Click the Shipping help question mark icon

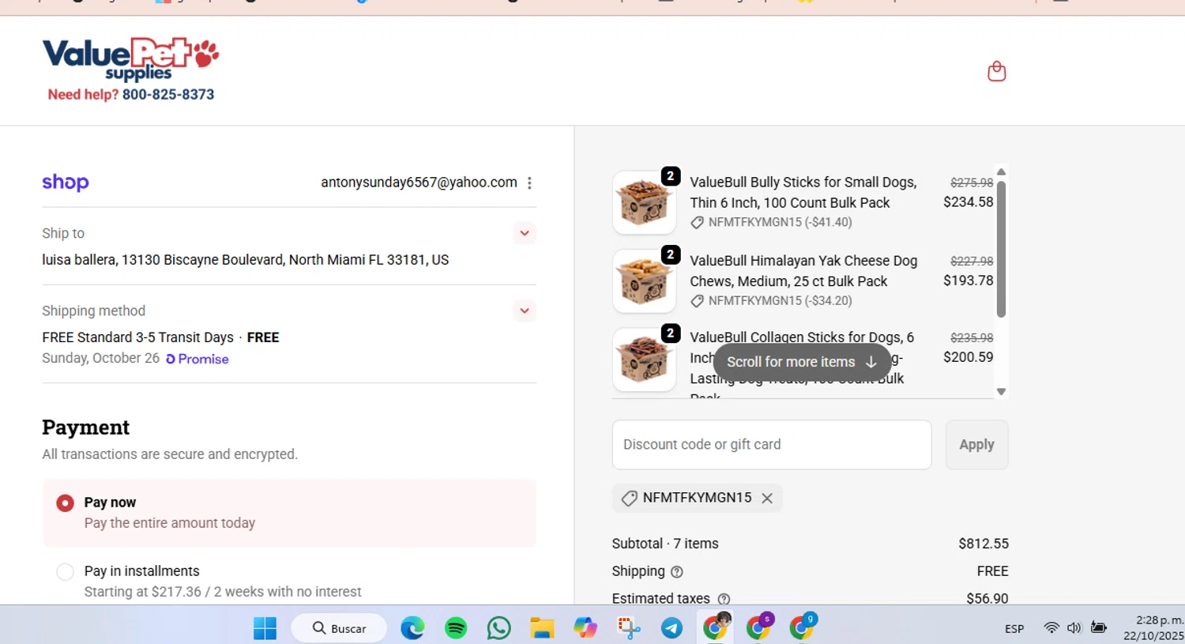coord(677,571)
